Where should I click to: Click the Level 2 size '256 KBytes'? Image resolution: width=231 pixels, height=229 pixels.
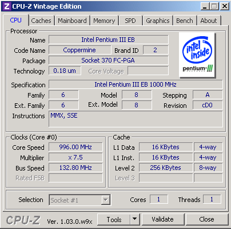166,168
